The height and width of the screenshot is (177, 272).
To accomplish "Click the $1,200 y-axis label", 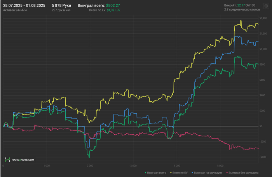I will 263,33.
